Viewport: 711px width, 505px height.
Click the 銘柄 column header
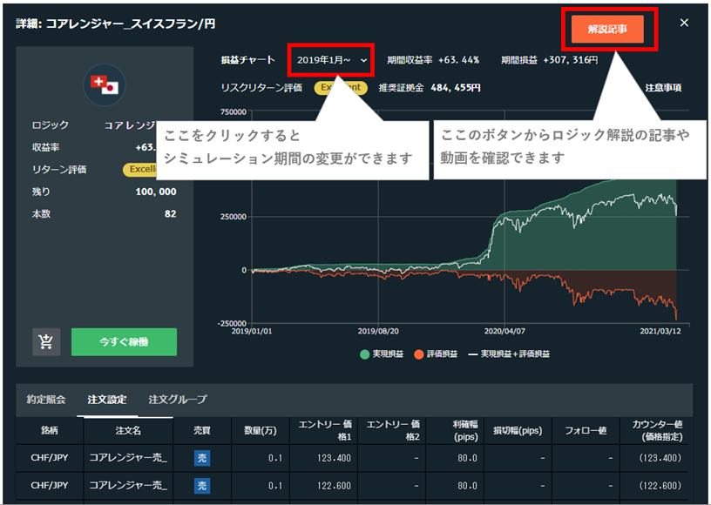coord(50,430)
